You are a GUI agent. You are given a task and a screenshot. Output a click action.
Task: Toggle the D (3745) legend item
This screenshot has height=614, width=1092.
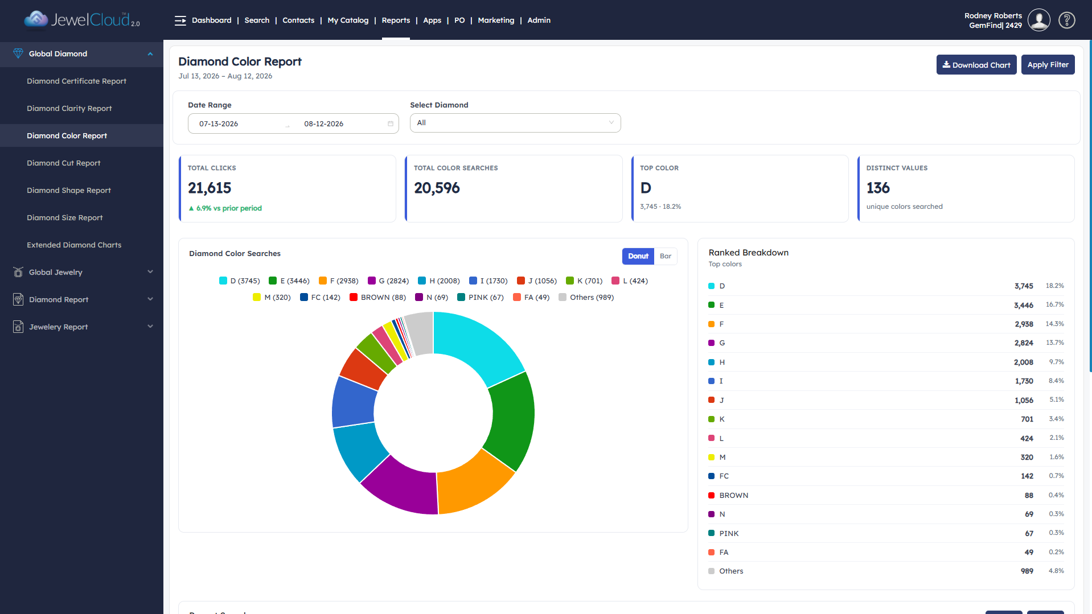240,281
